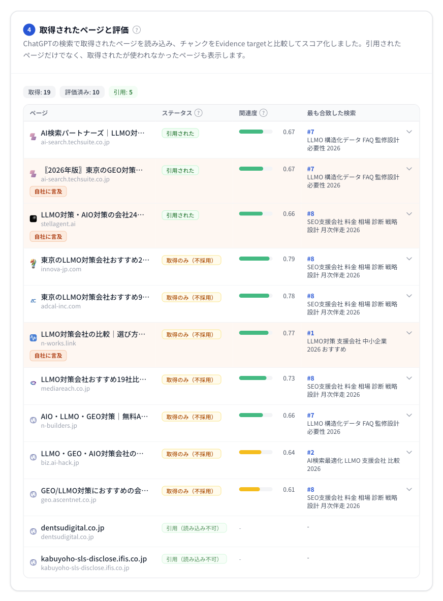Click query link #8 in mediareach.co.jp row
The width and height of the screenshot is (443, 601).
click(x=310, y=378)
